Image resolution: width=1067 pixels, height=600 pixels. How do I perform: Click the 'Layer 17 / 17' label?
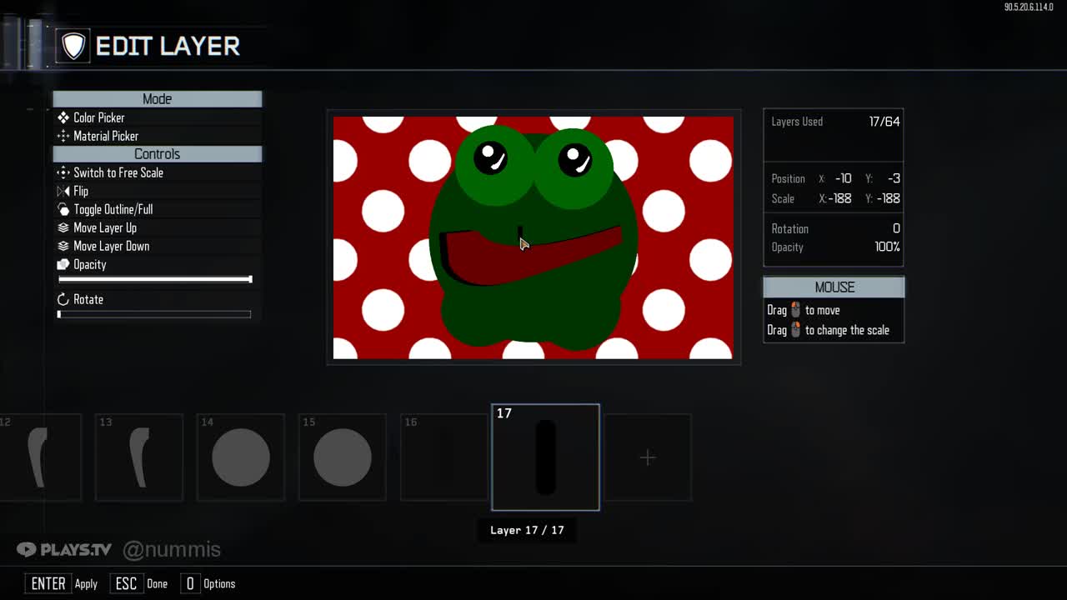527,530
